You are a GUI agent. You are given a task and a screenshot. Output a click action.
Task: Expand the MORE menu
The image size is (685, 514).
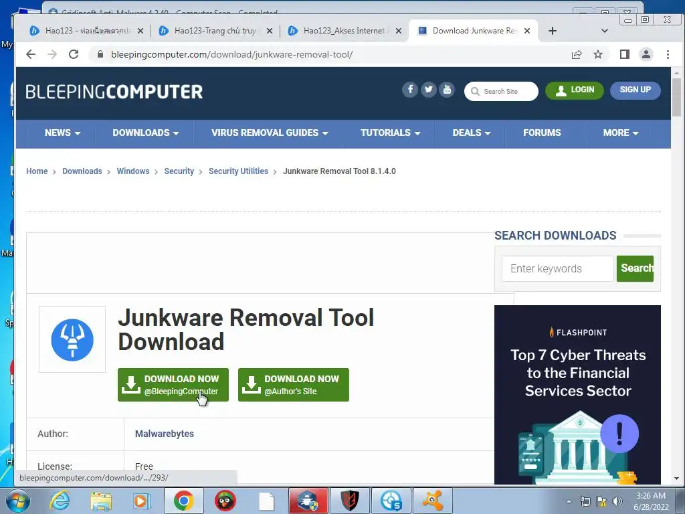(620, 133)
